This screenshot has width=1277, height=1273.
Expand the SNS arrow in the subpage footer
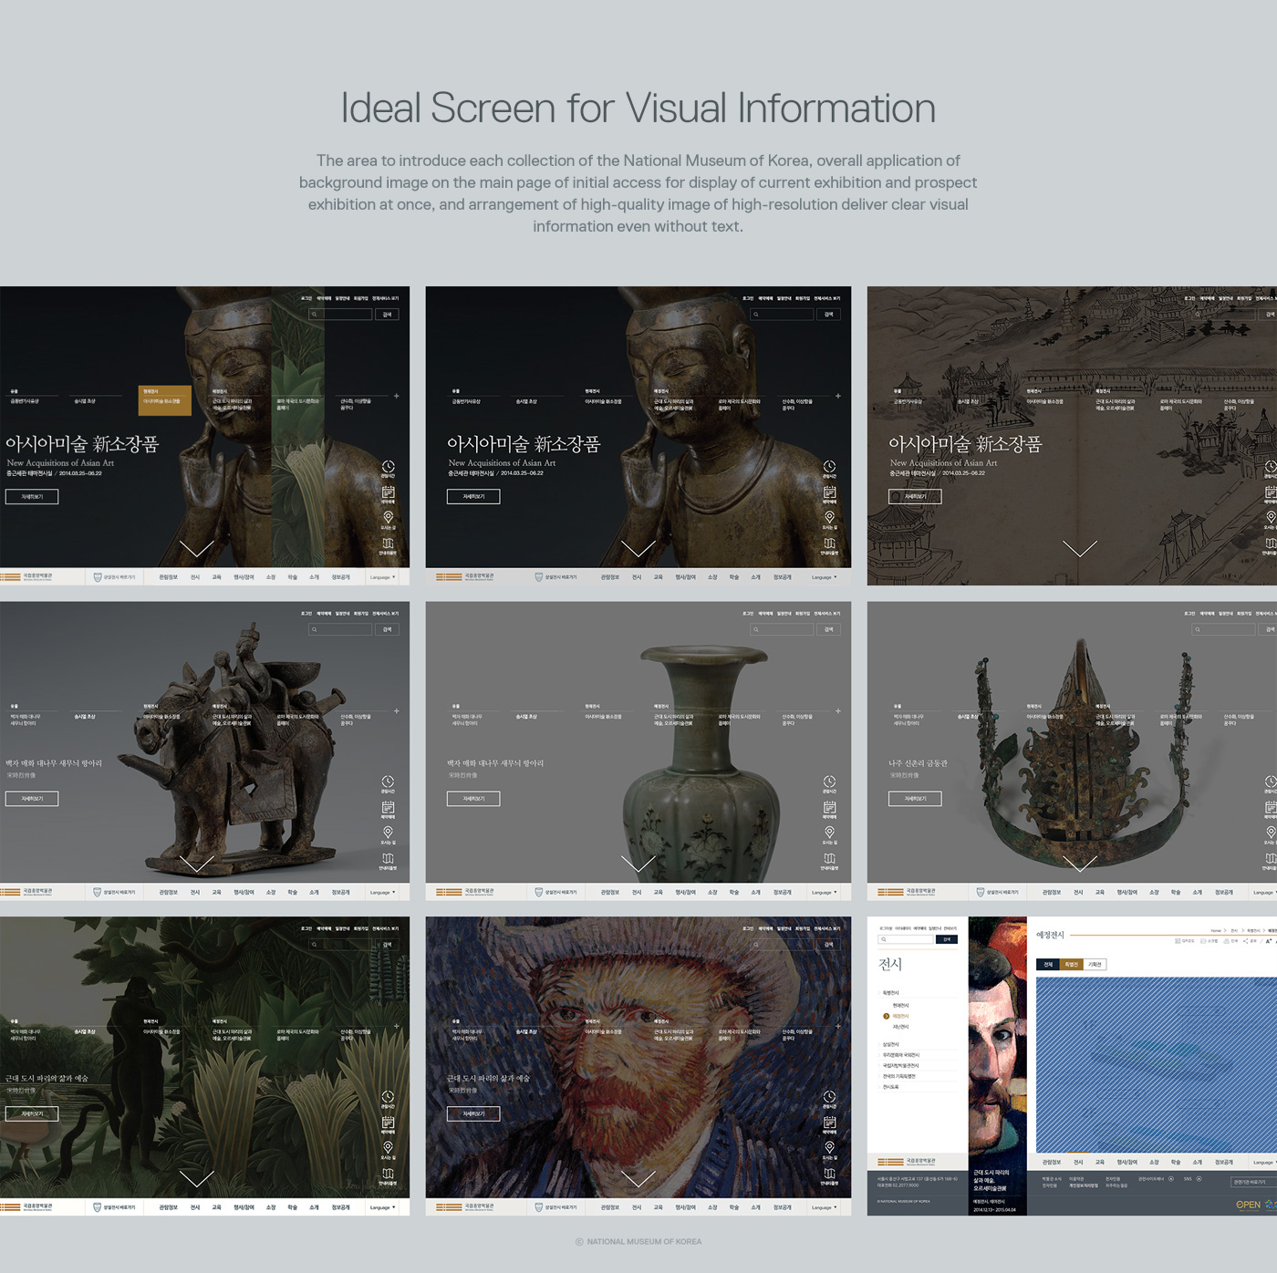coord(1199,1179)
